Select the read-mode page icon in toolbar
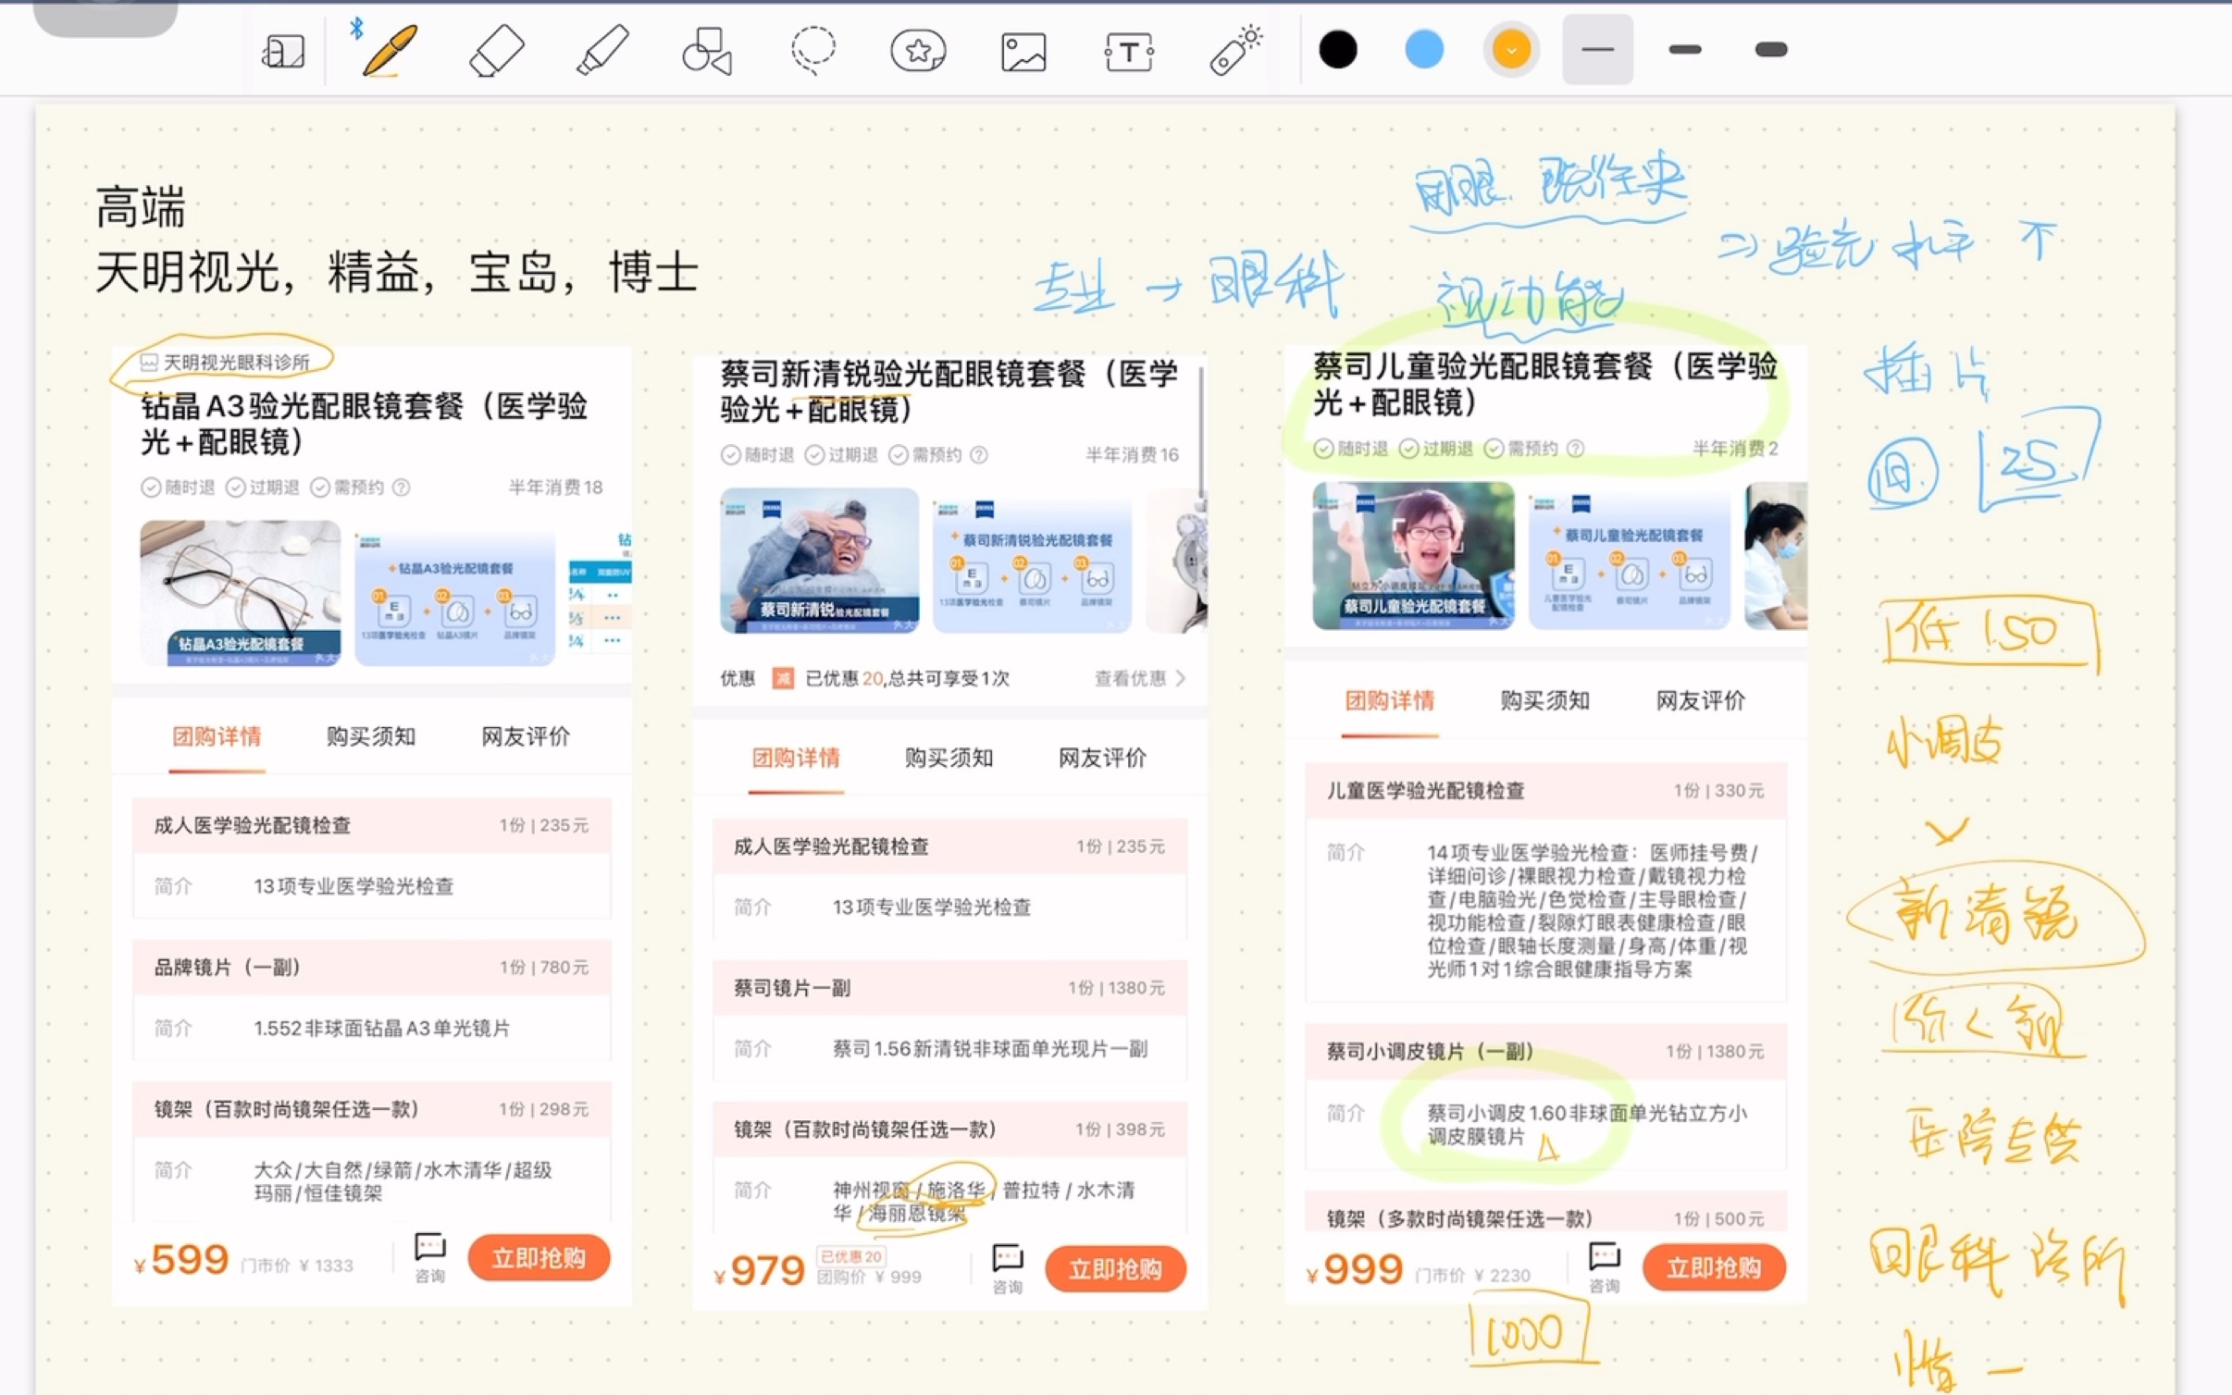 (282, 51)
